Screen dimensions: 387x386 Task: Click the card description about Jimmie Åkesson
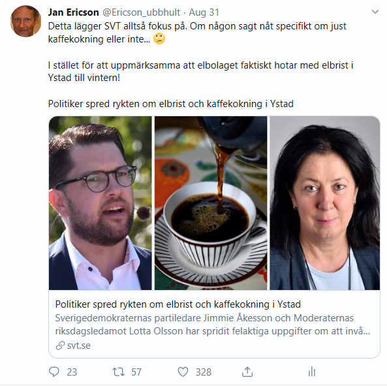pyautogui.click(x=213, y=325)
